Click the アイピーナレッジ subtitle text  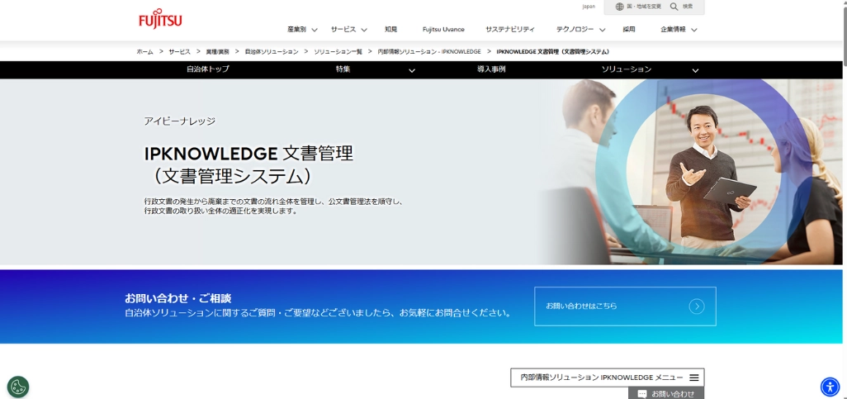(x=180, y=121)
